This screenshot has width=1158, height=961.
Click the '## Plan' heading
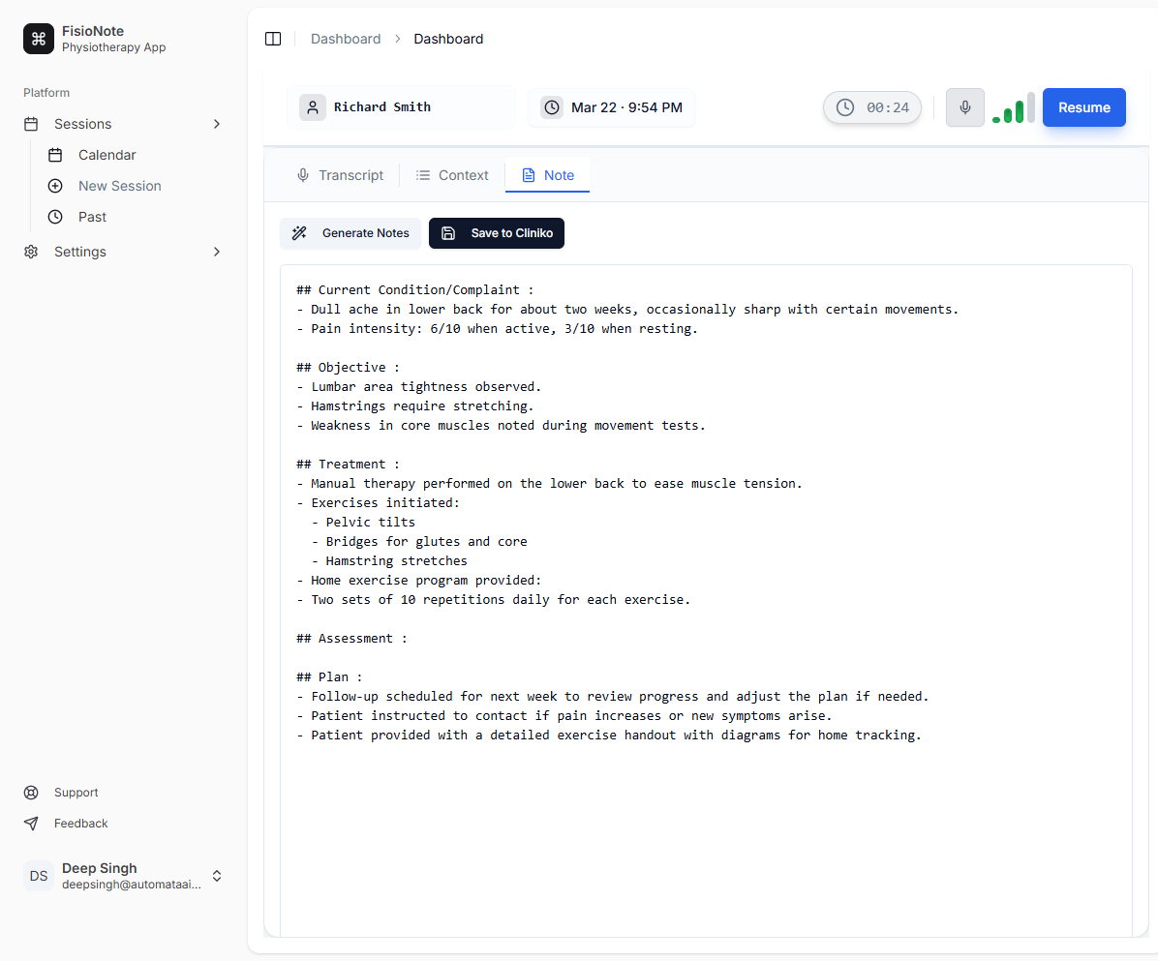pos(329,676)
